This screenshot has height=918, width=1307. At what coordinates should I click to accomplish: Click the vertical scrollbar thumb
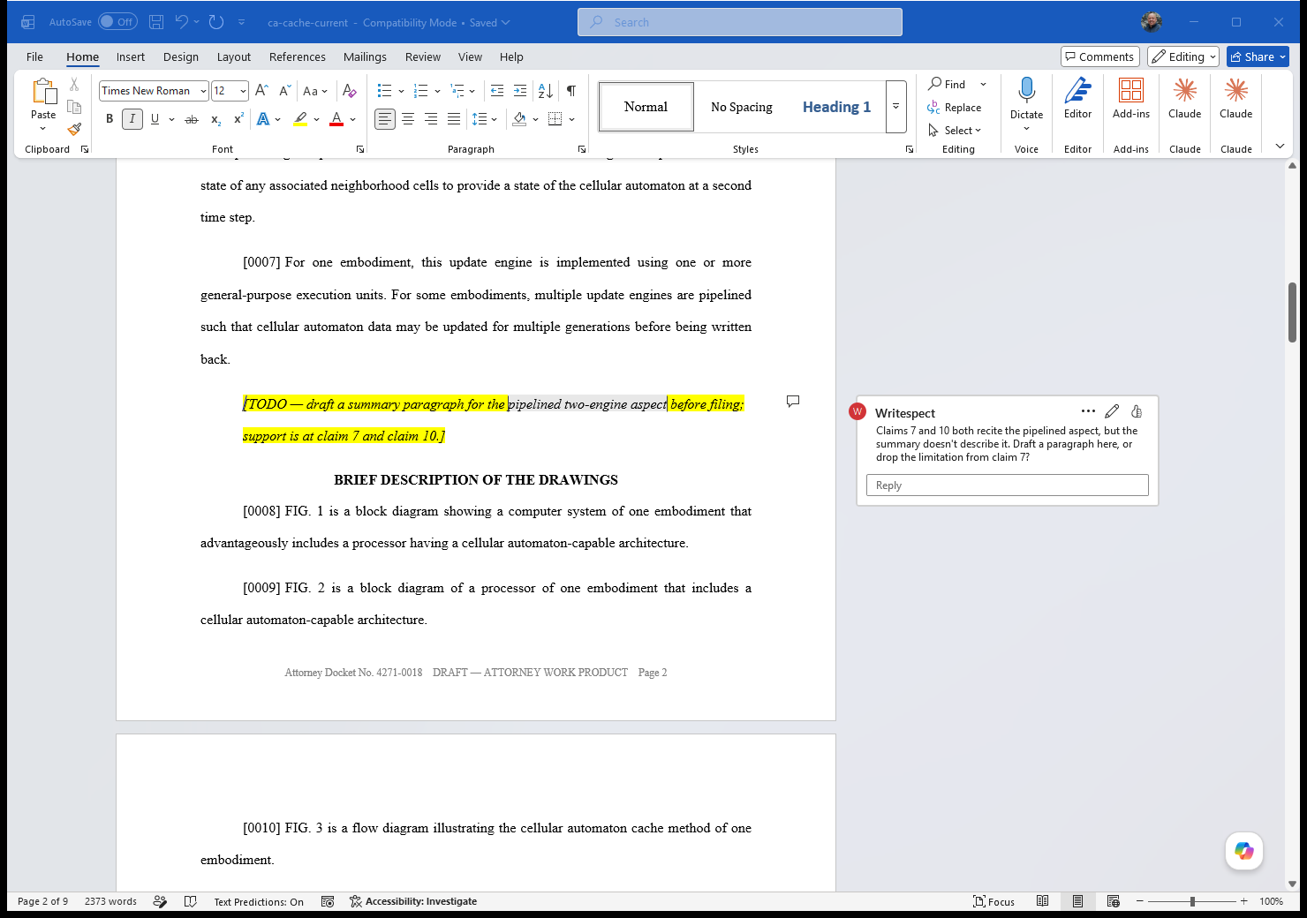click(x=1292, y=312)
